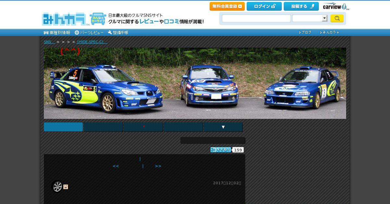Select the highlighted light-blue profile tab
This screenshot has width=390, height=204.
click(63, 127)
